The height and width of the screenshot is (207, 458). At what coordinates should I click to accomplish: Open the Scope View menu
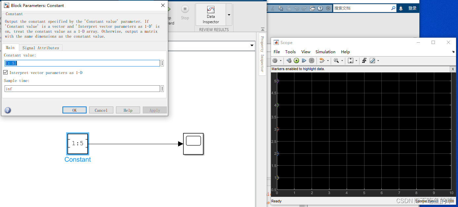pos(306,52)
